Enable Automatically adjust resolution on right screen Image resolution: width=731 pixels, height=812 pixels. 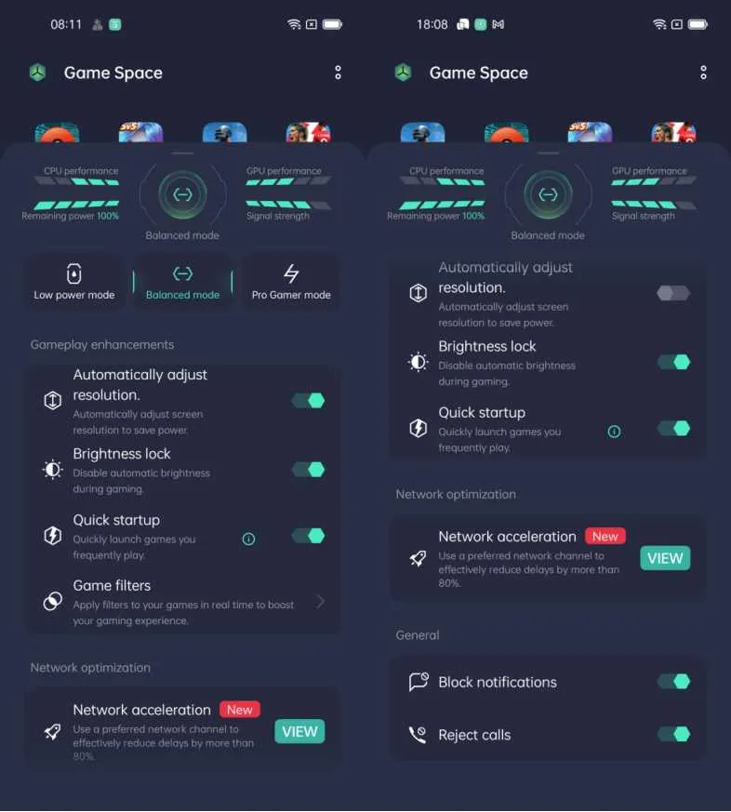coord(673,293)
